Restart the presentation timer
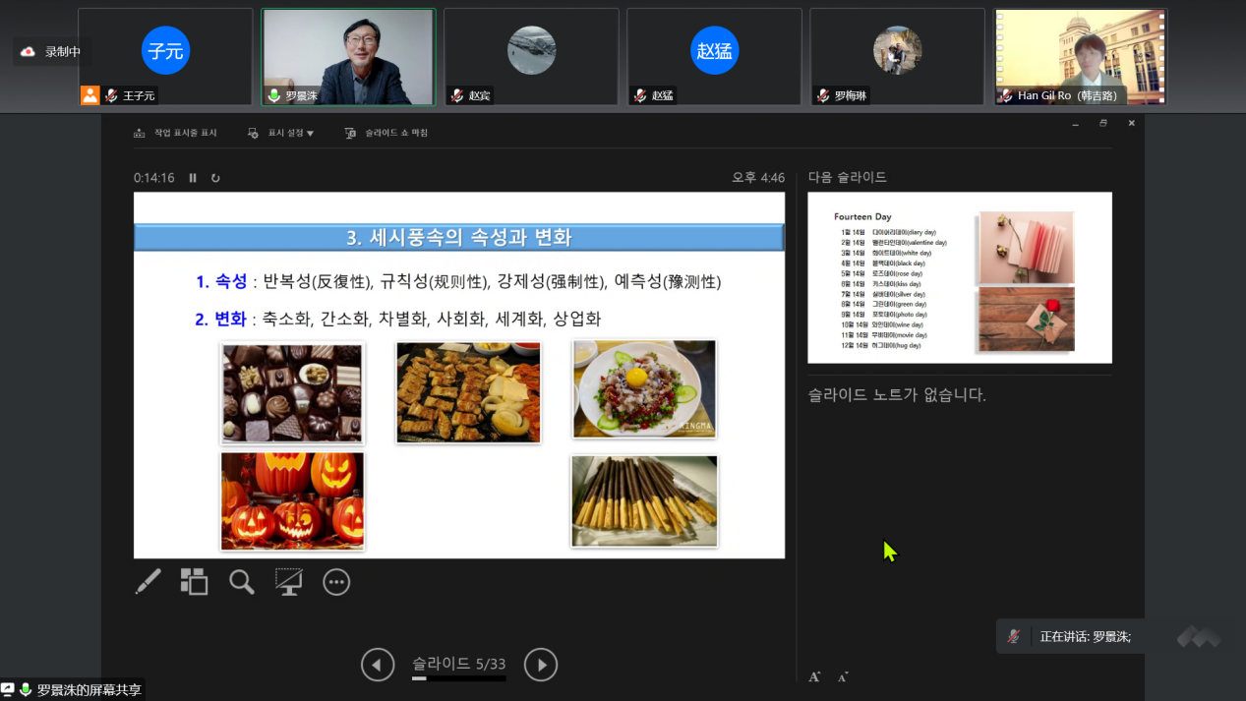 pyautogui.click(x=215, y=178)
